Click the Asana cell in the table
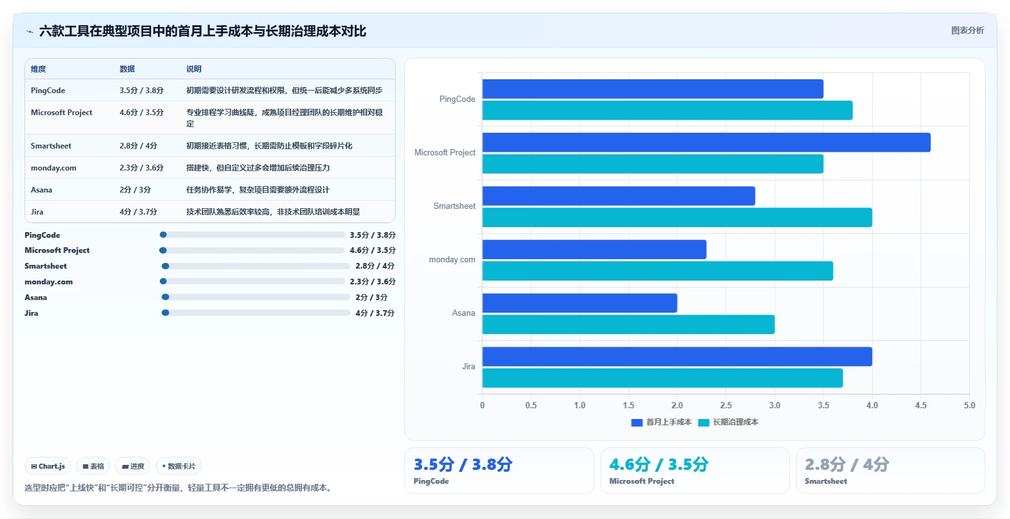Image resolution: width=1010 pixels, height=519 pixels. tap(42, 189)
